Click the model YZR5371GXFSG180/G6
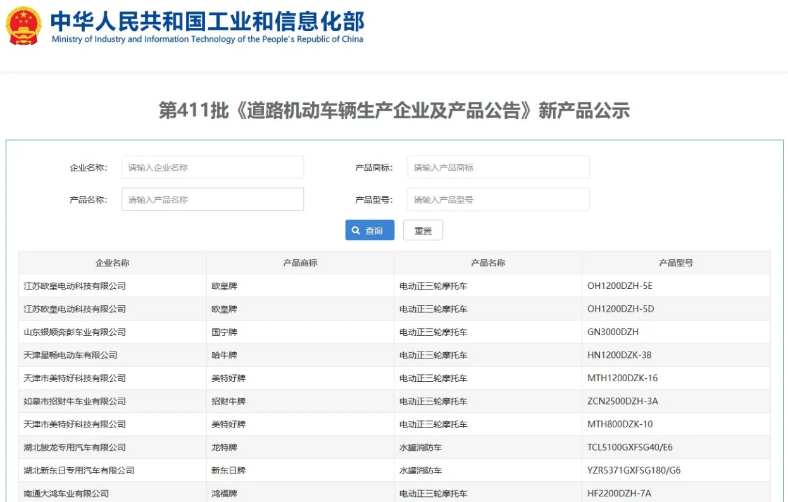Image resolution: width=788 pixels, height=502 pixels. 634,470
